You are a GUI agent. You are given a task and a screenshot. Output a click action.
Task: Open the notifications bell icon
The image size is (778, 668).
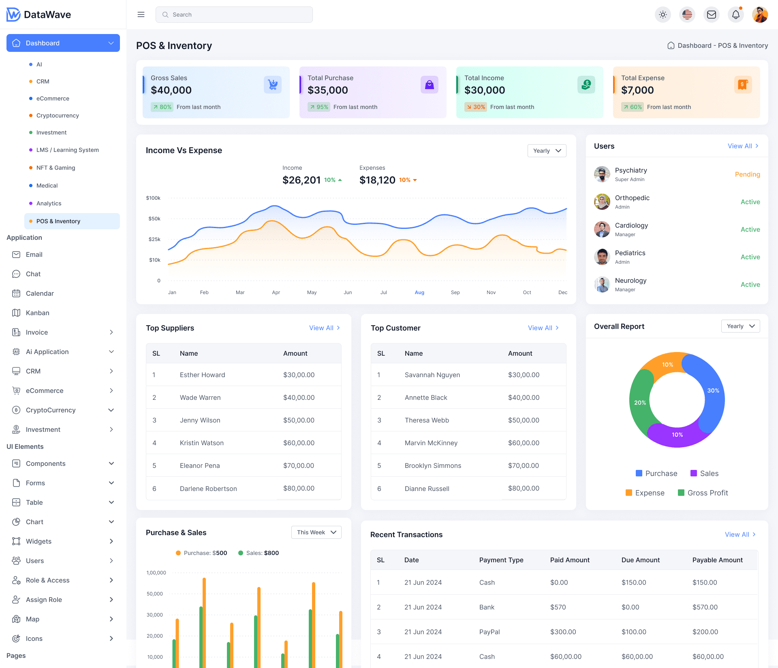click(735, 15)
